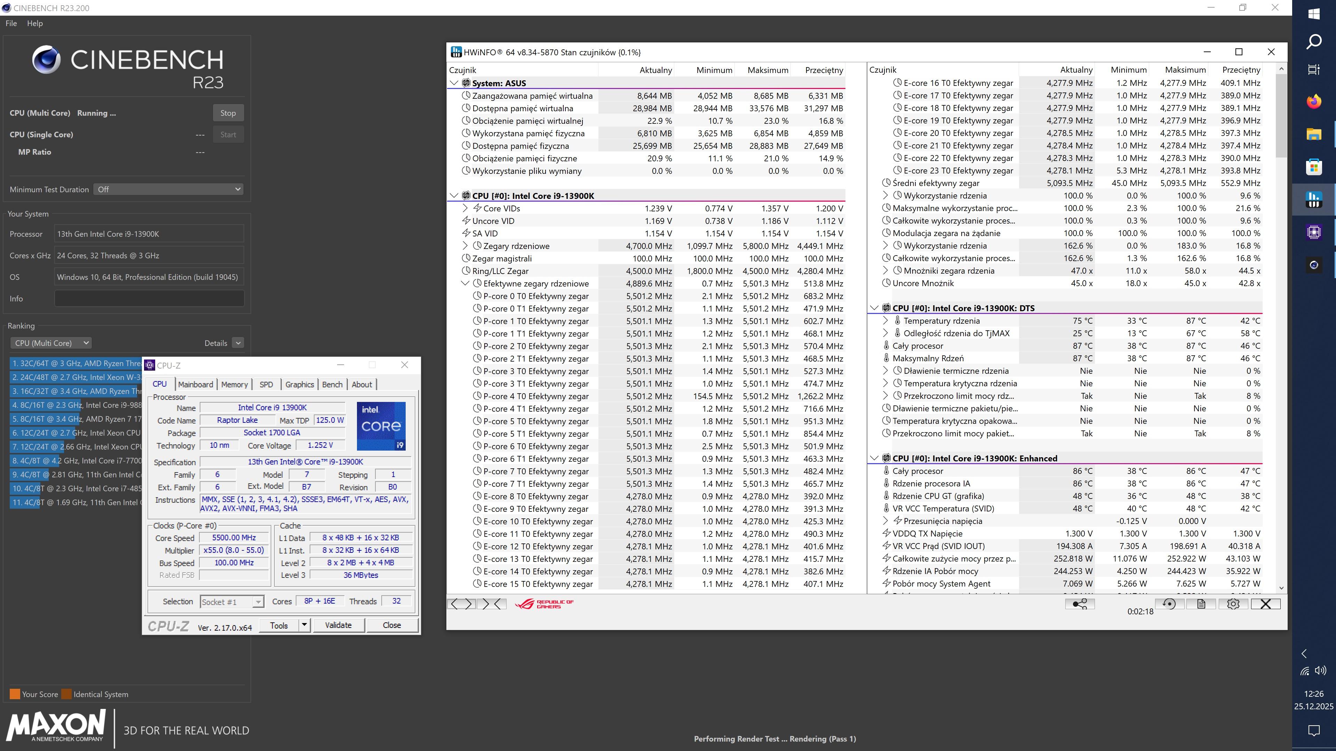Switch to CPU-Z Memory tab
Viewport: 1336px width, 751px height.
point(234,385)
